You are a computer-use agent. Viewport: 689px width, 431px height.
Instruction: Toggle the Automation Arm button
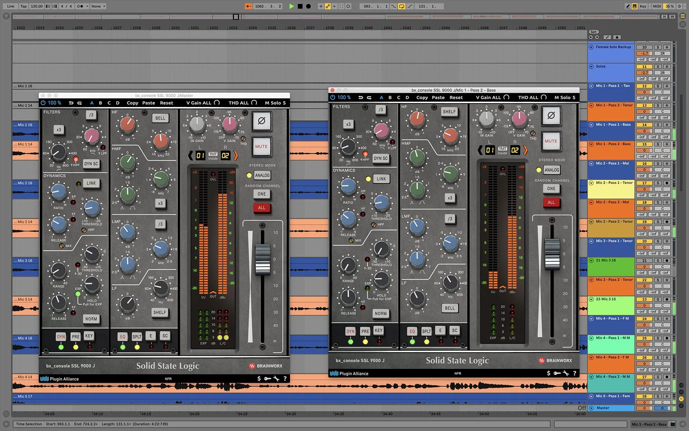[x=328, y=6]
